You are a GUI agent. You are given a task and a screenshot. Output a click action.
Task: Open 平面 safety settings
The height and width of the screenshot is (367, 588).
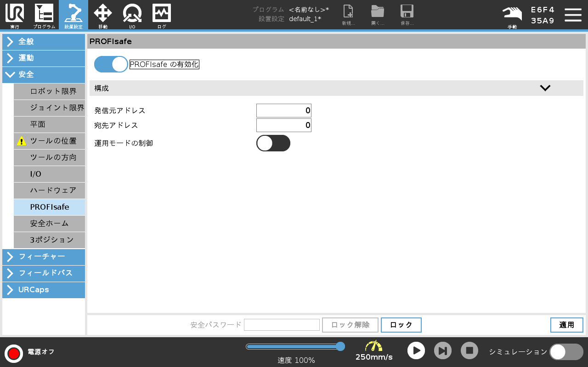point(49,124)
